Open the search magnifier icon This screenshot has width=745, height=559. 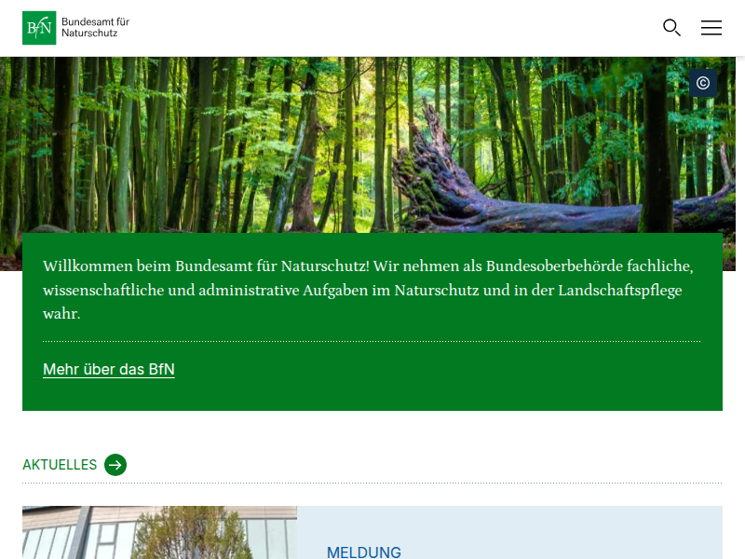pos(671,28)
